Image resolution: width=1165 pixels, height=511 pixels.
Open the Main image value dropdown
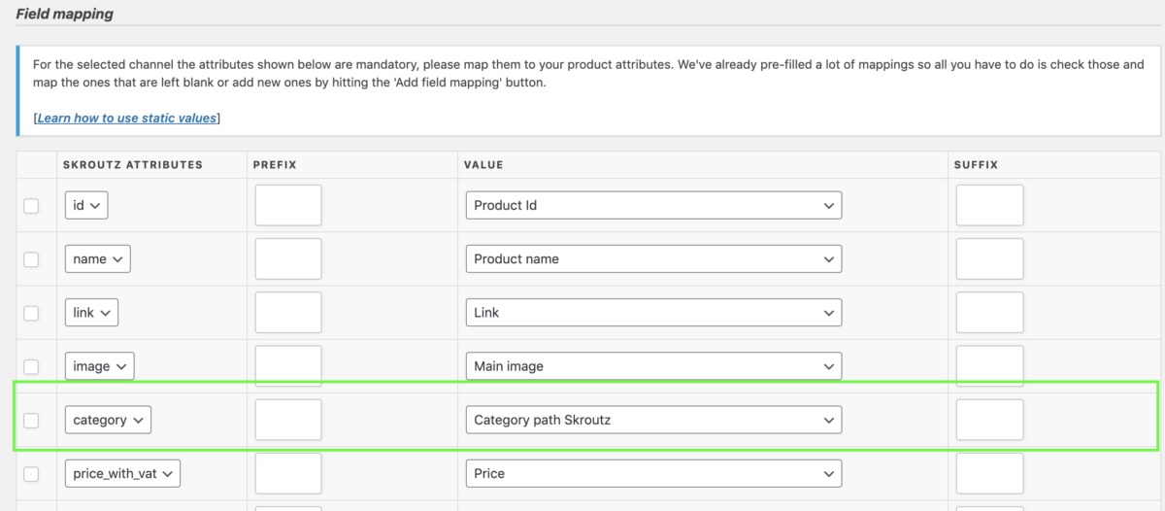coord(653,366)
